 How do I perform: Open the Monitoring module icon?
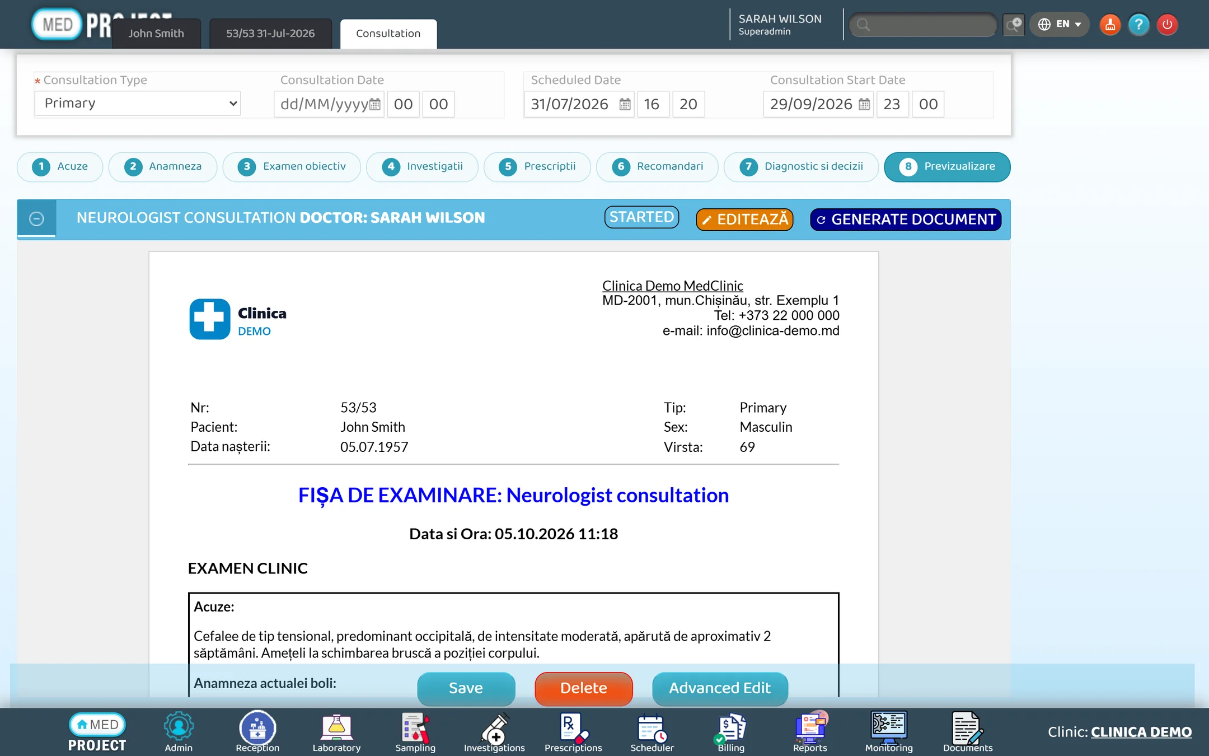[889, 732]
